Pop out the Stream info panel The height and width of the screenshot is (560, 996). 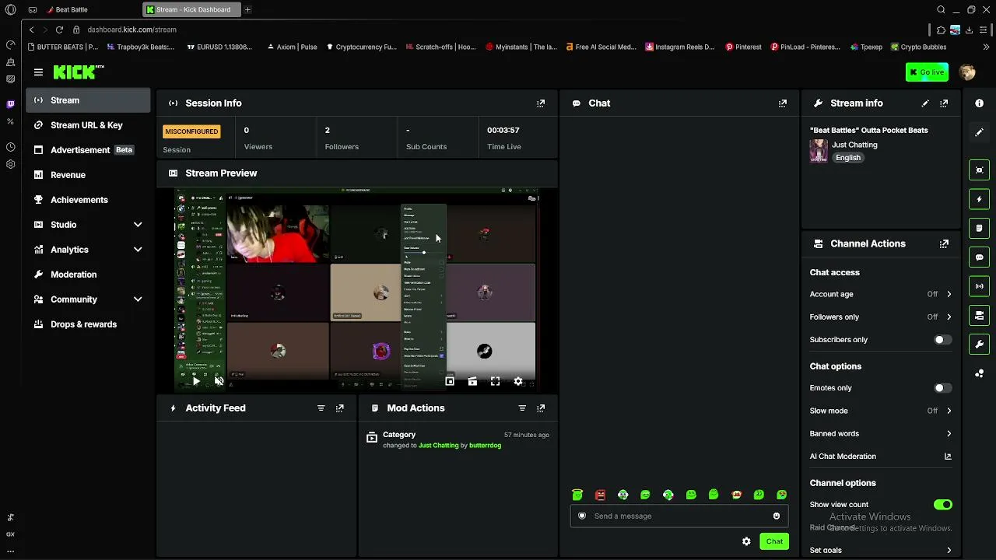click(x=944, y=103)
